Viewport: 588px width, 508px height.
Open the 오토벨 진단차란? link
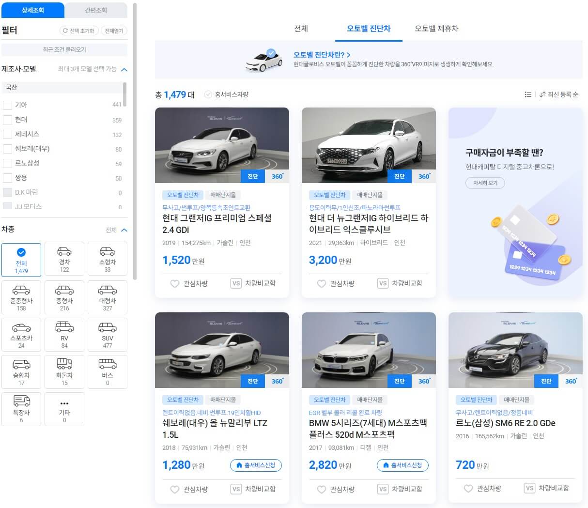(x=322, y=55)
